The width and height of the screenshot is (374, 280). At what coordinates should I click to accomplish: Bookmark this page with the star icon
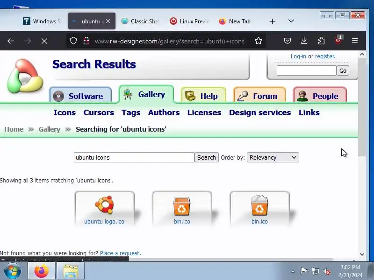259,41
